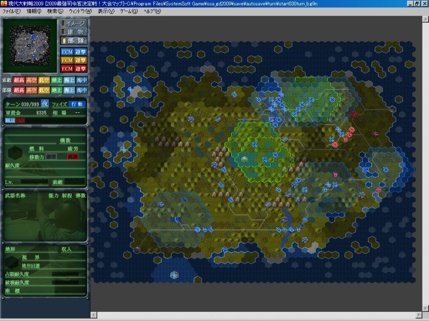Toggle 超高 in the 索敵 row

[19, 80]
